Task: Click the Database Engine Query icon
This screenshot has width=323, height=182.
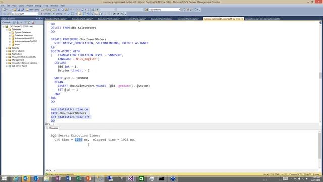Action: pos(42,10)
